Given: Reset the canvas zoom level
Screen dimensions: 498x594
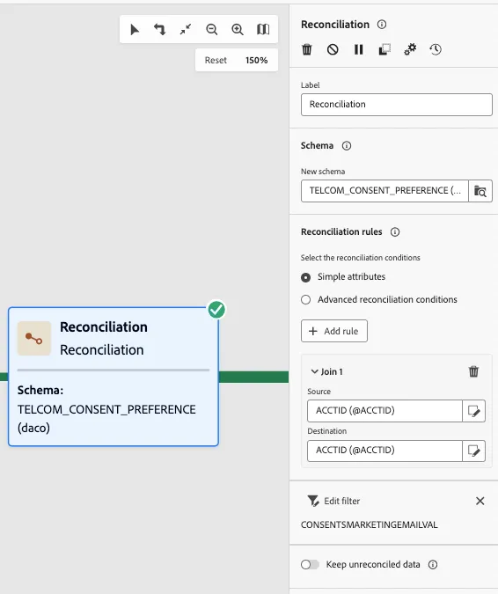Looking at the screenshot, I should 216,60.
